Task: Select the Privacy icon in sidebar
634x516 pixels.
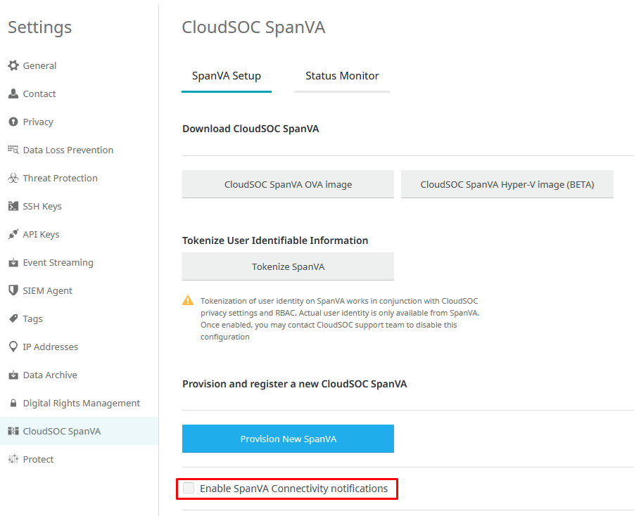Action: (x=13, y=122)
